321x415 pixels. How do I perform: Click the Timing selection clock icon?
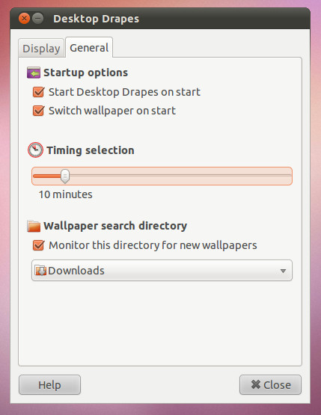pos(35,150)
